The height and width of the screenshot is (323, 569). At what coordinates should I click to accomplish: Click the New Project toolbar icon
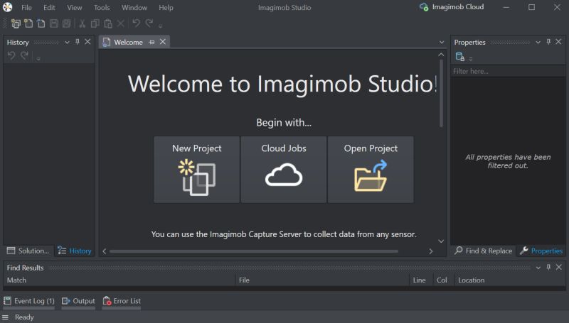pos(16,23)
